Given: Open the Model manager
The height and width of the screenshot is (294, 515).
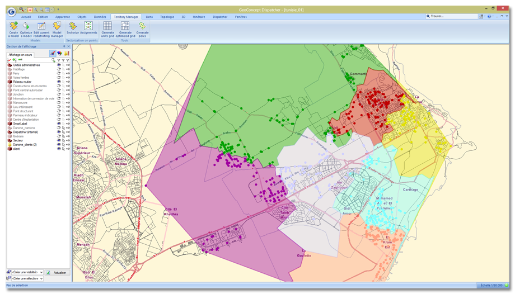Looking at the screenshot, I should point(57,26).
